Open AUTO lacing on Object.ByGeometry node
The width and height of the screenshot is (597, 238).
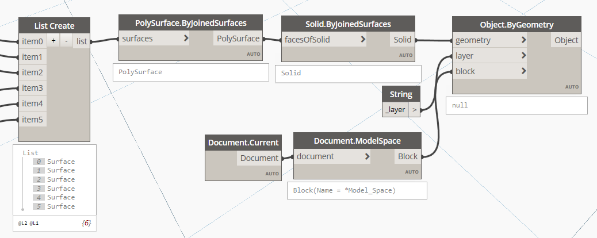point(572,87)
